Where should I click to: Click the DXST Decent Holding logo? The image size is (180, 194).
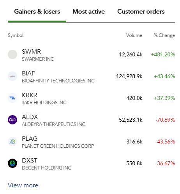pos(12,163)
